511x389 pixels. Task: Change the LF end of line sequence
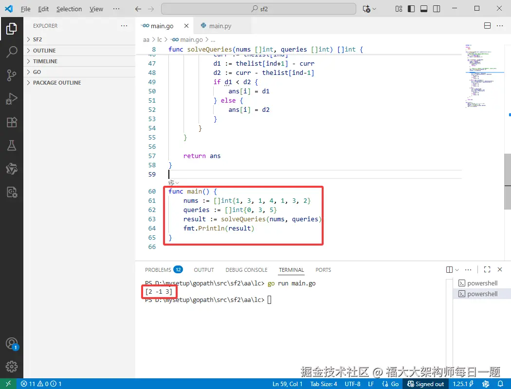click(x=371, y=384)
